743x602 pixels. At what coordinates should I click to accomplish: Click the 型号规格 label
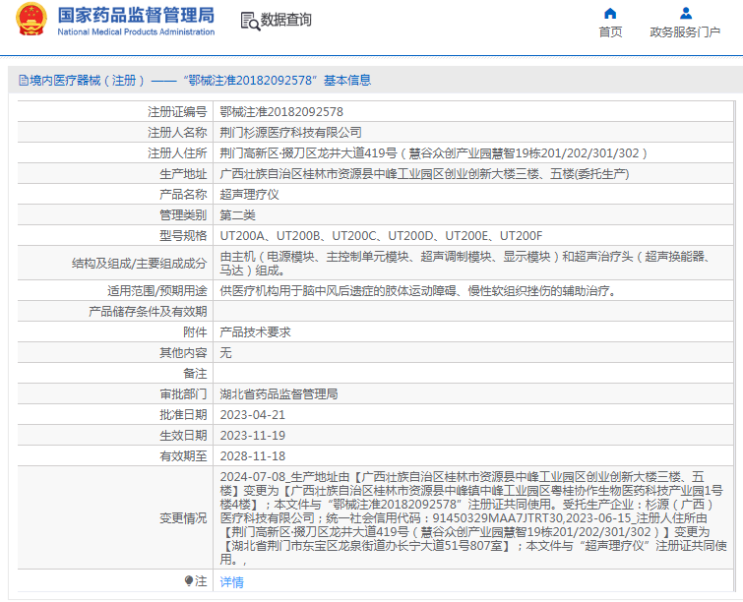183,236
